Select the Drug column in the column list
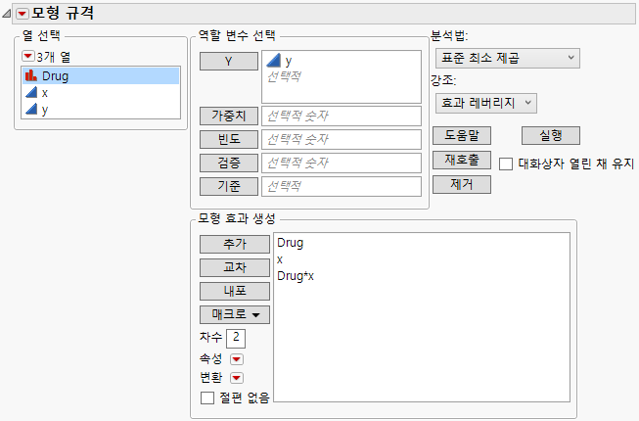The height and width of the screenshot is (421, 639). click(x=101, y=75)
